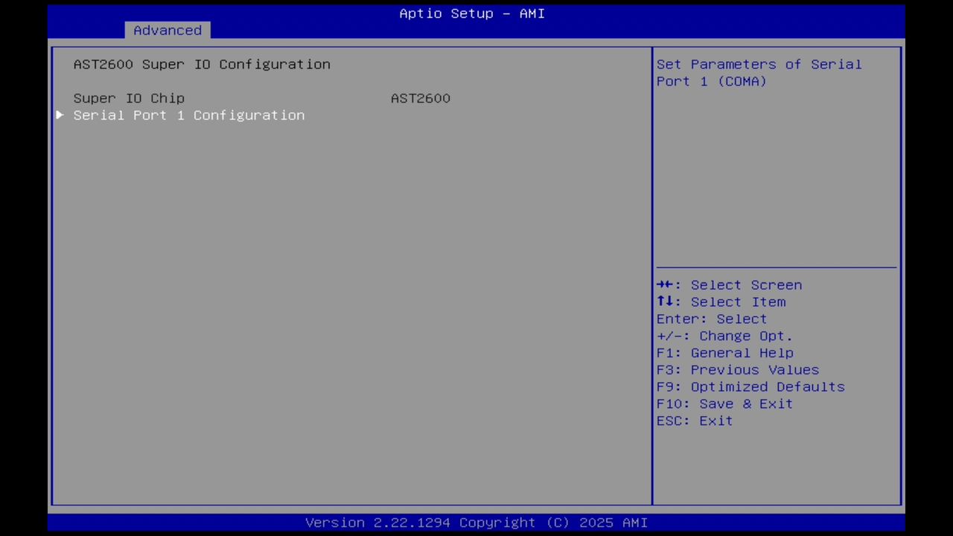The height and width of the screenshot is (536, 953).
Task: Expand the Serial Port 1 Configuration submenu
Action: coord(188,115)
